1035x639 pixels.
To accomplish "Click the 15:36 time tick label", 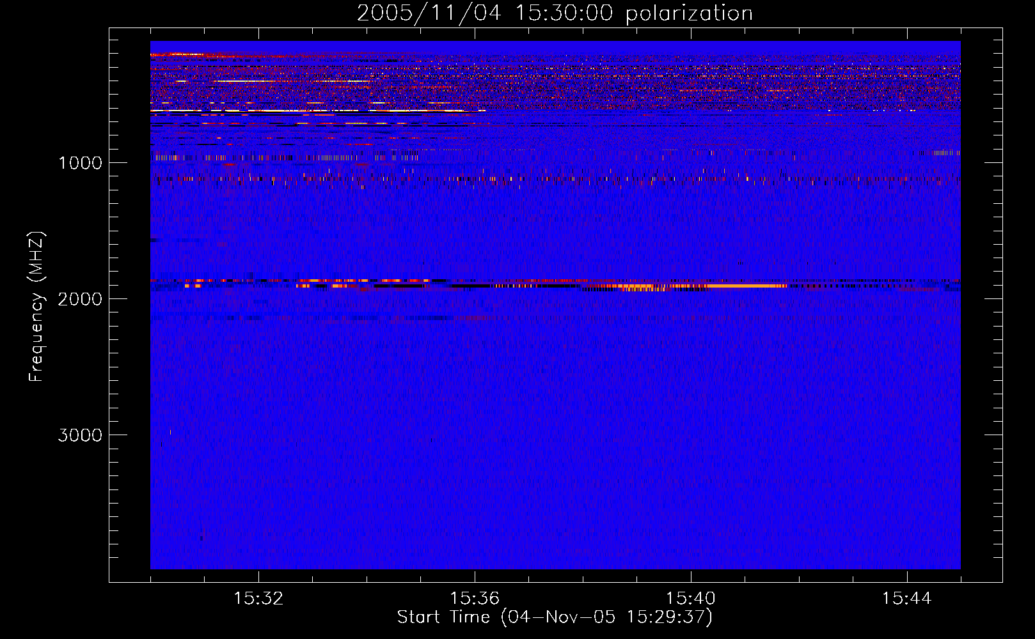I will tap(475, 599).
